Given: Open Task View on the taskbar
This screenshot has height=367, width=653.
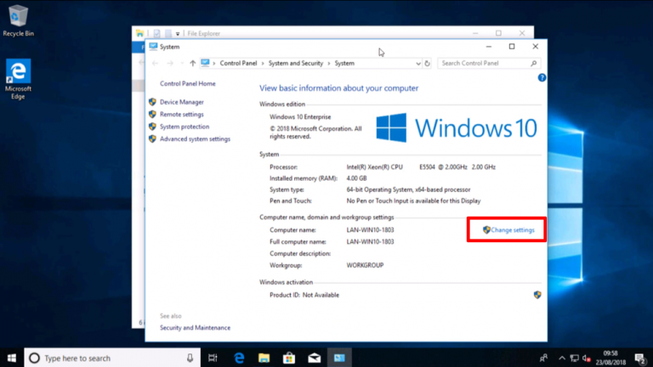Looking at the screenshot, I should tap(213, 358).
